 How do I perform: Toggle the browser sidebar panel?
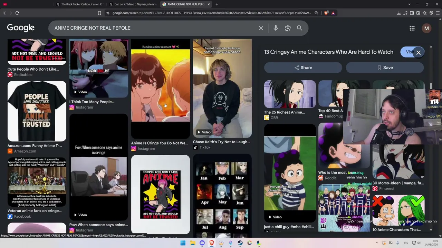click(412, 13)
